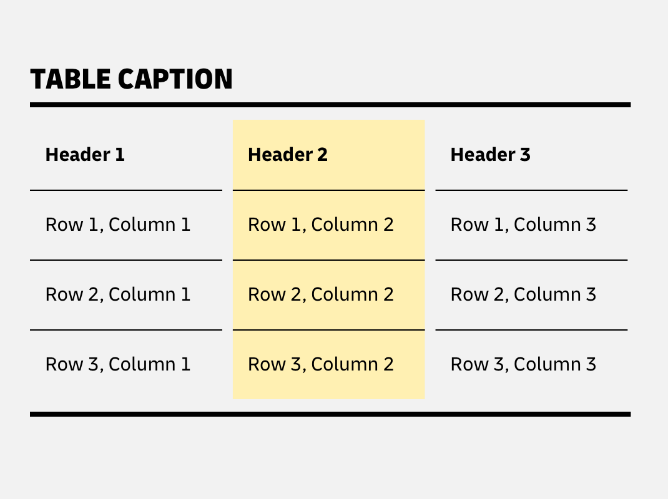This screenshot has height=499, width=668.
Task: Select the Row 2, Column 2 cell
Action: 321,294
